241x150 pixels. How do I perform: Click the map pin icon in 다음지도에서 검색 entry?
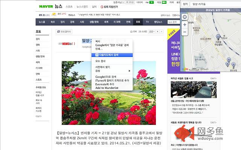[97, 55]
